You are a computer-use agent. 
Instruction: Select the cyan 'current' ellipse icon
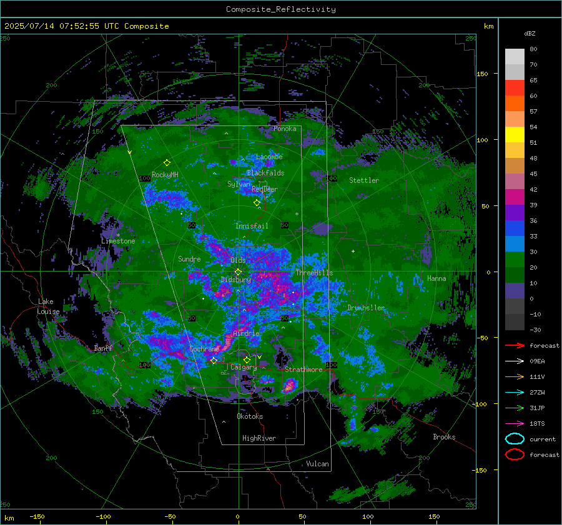515,439
